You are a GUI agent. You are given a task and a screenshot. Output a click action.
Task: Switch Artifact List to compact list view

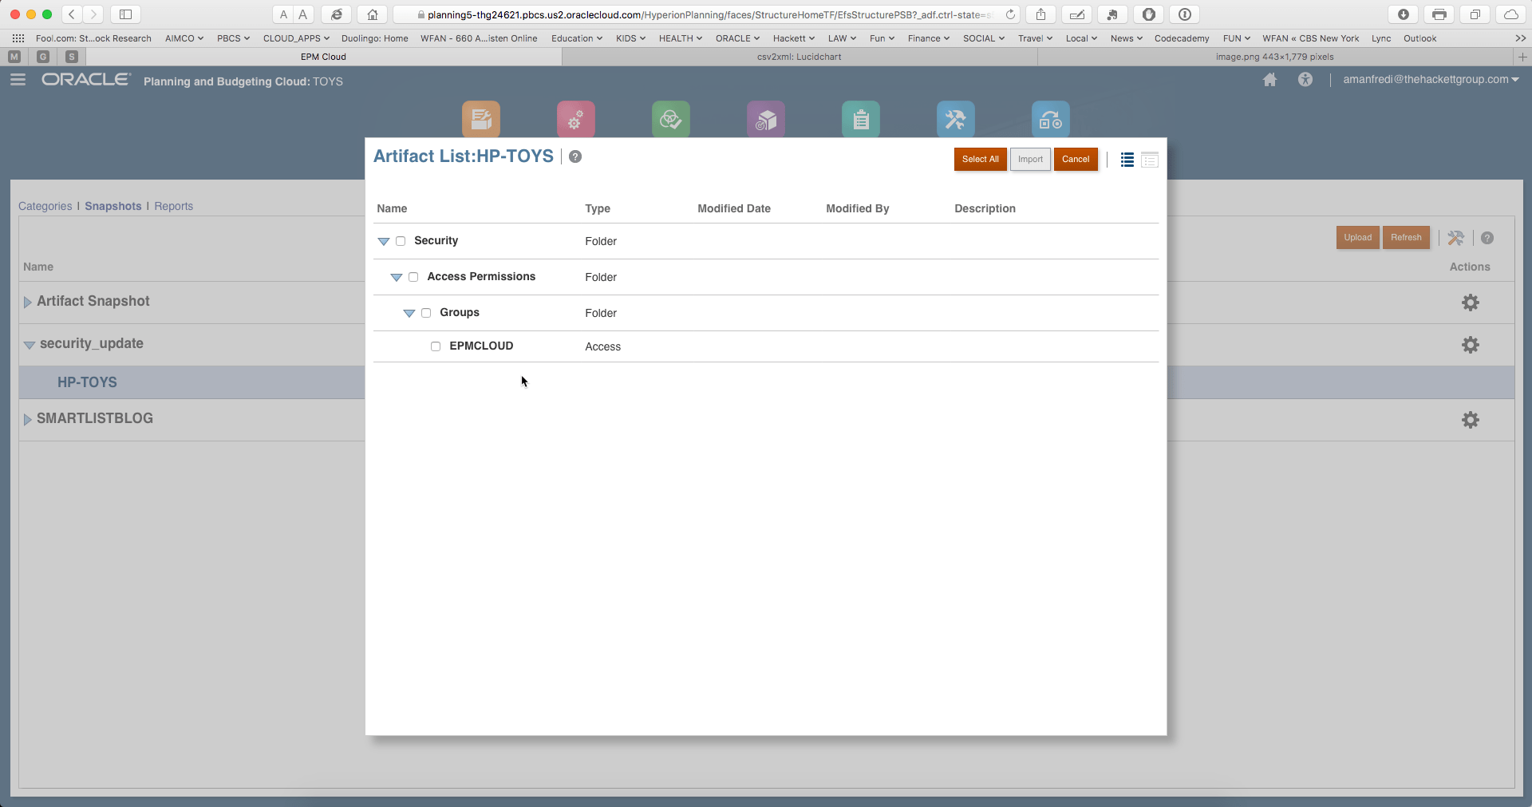coord(1127,160)
